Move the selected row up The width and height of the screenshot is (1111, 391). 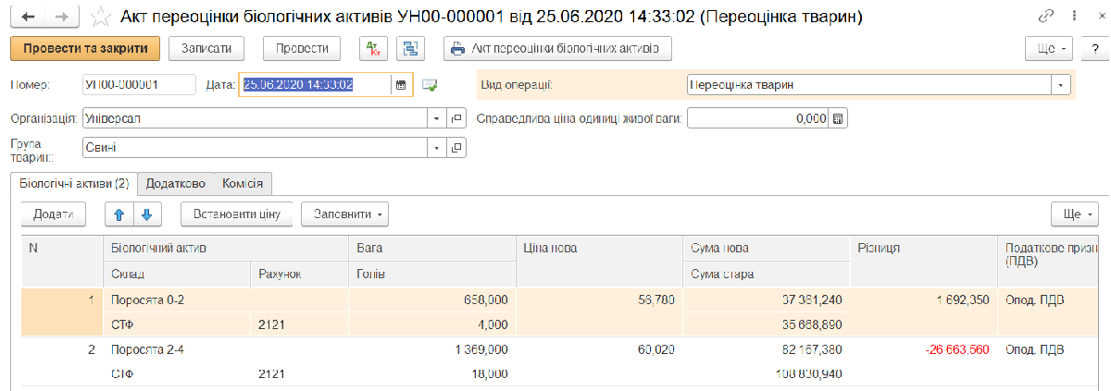(118, 214)
